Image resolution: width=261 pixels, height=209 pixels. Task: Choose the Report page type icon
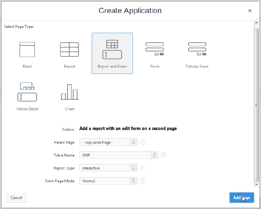[x=69, y=50]
